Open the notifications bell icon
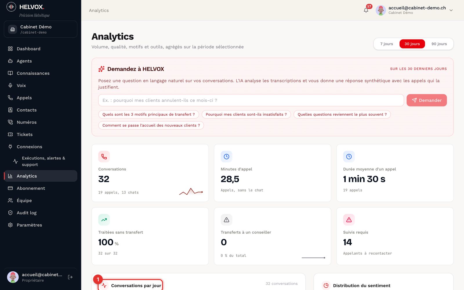 366,10
